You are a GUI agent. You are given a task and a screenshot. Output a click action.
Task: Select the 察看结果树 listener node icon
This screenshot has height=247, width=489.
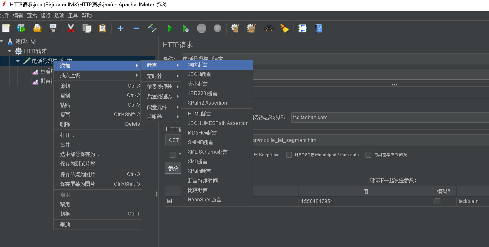[x=35, y=72]
